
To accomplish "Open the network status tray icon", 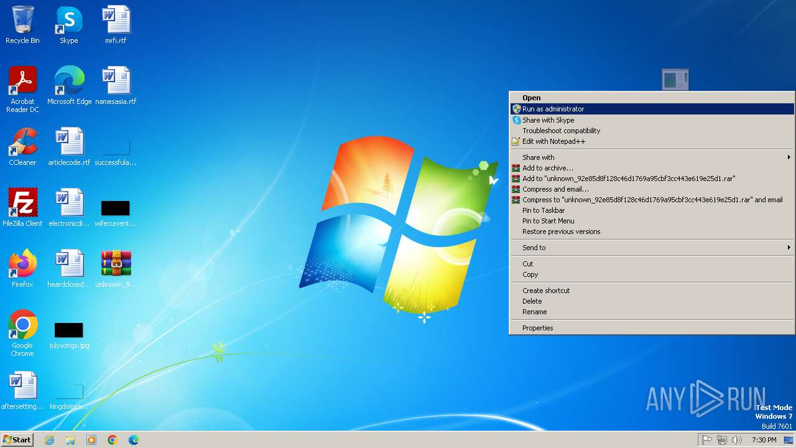I will pos(722,440).
